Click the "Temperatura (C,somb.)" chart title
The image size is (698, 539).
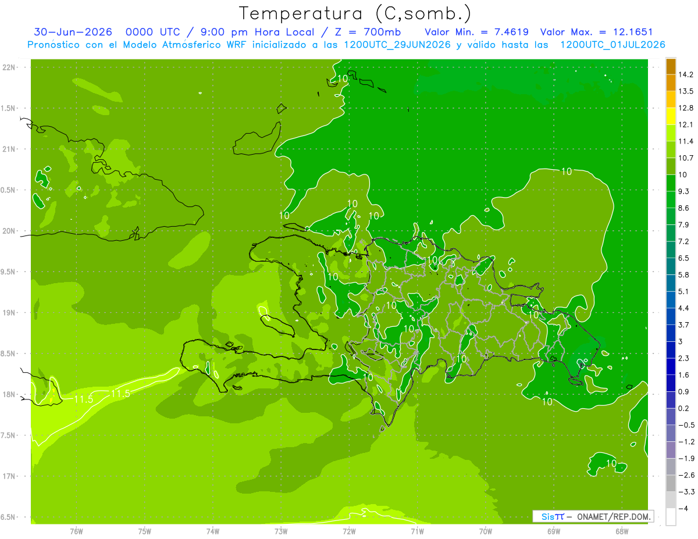click(x=355, y=13)
